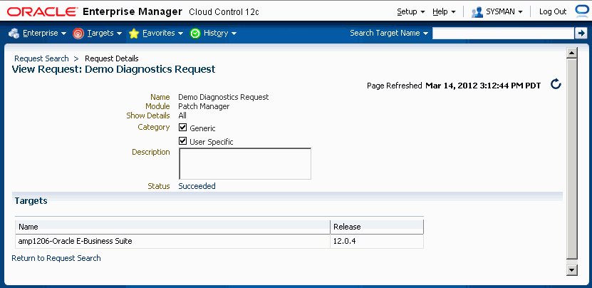Open the Favorites menu

pyautogui.click(x=162, y=34)
